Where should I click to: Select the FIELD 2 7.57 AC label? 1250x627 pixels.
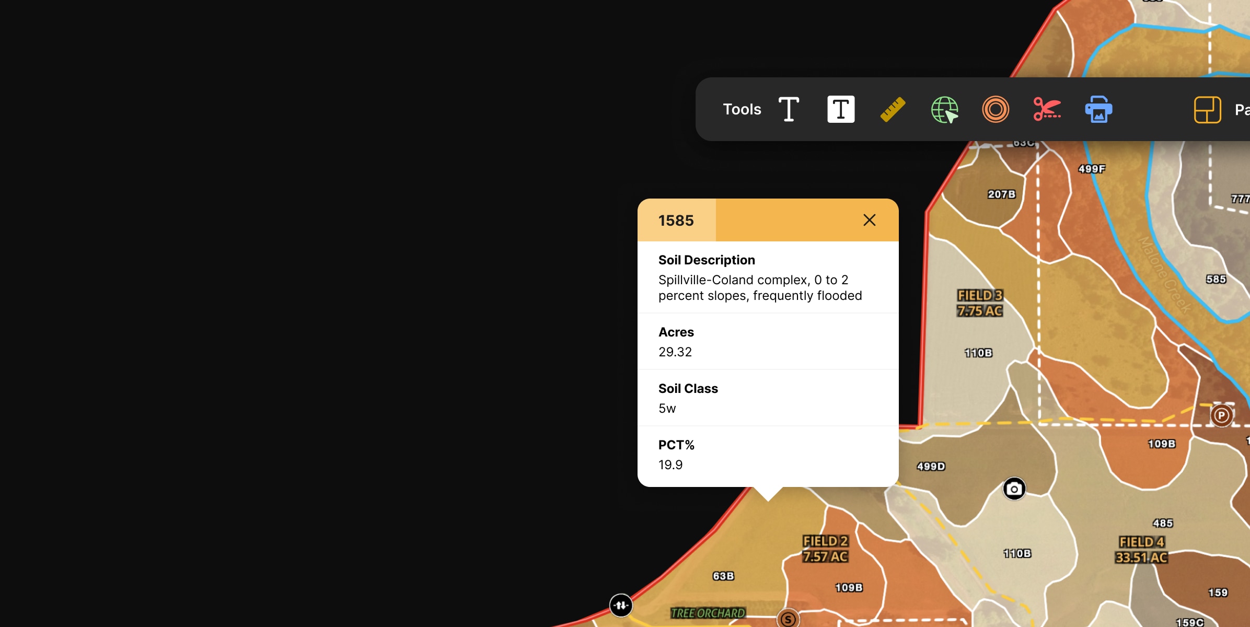coord(825,549)
